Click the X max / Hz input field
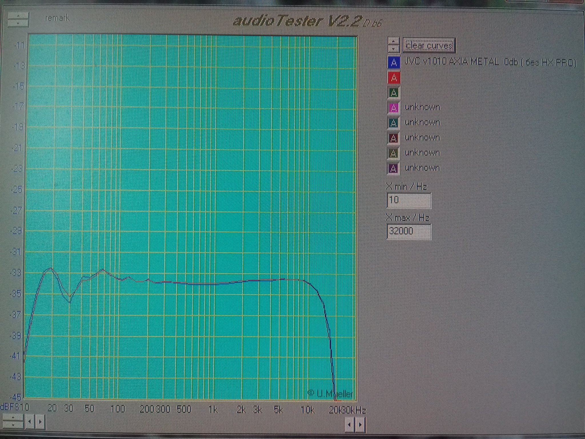The width and height of the screenshot is (585, 439). coord(409,231)
